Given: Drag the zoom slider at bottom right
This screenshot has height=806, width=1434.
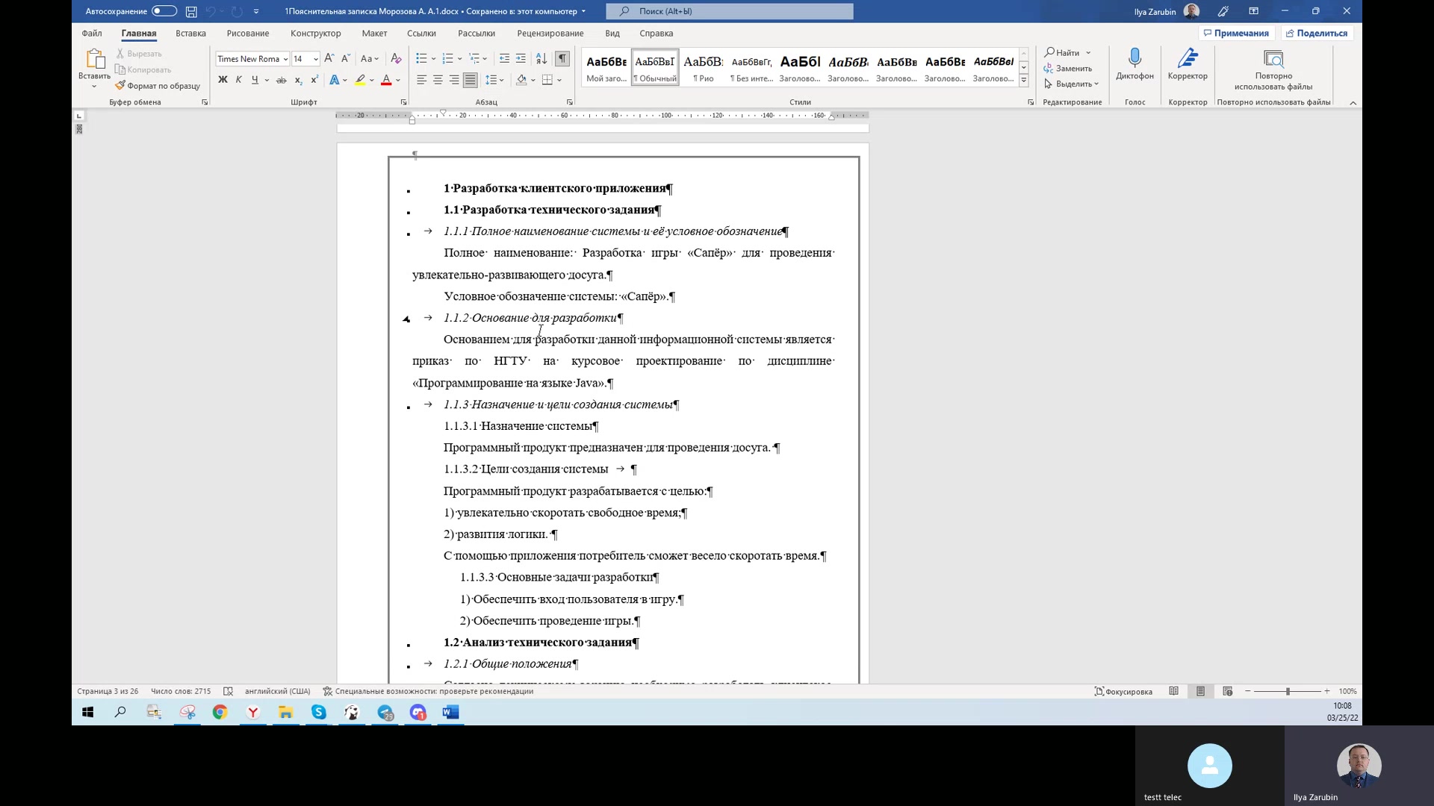Looking at the screenshot, I should point(1288,691).
